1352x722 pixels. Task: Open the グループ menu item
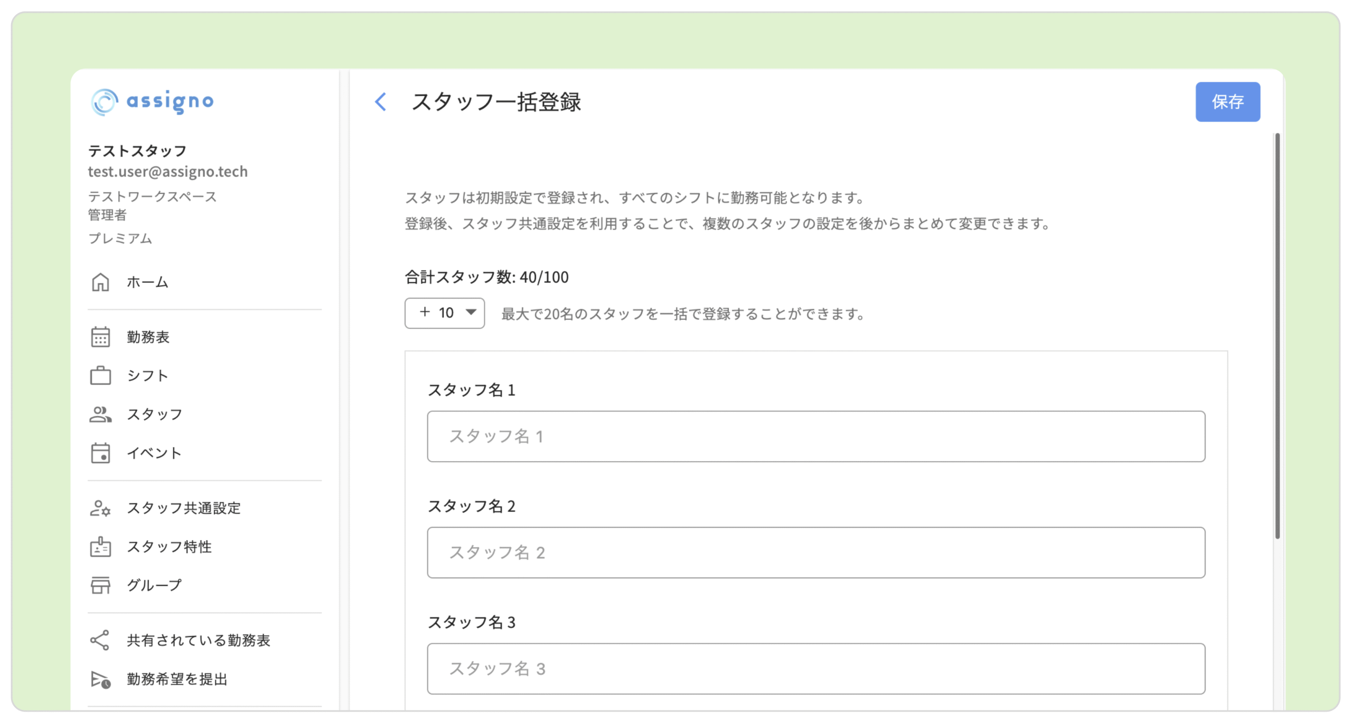point(154,585)
